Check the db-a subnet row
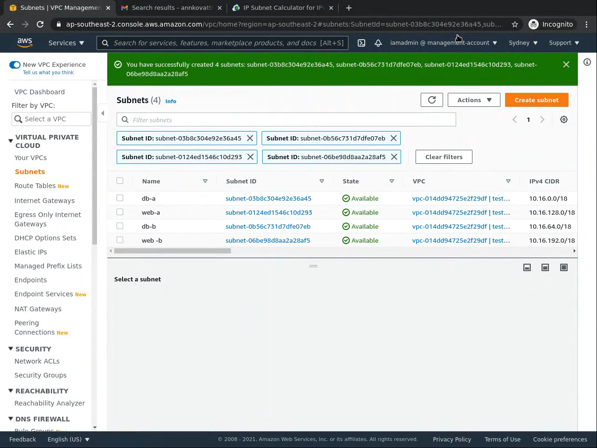 coord(120,198)
